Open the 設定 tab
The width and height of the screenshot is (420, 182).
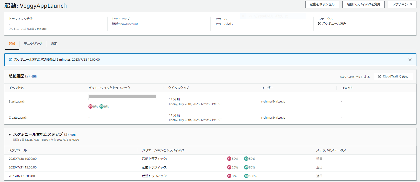coord(54,44)
